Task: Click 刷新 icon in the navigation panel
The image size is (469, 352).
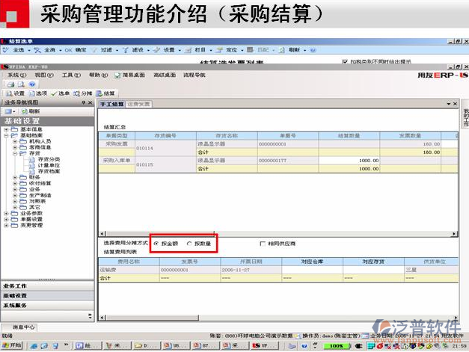Action: point(25,111)
